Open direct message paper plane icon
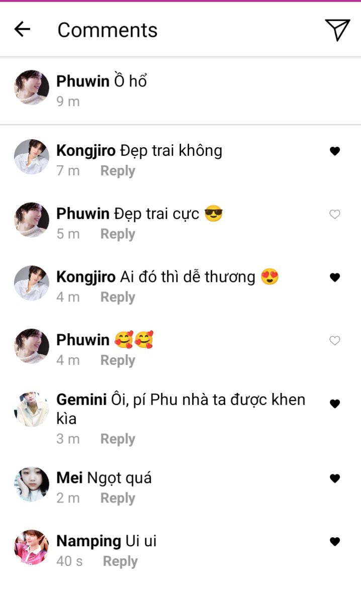Viewport: 361px width, 600px height. [x=337, y=30]
